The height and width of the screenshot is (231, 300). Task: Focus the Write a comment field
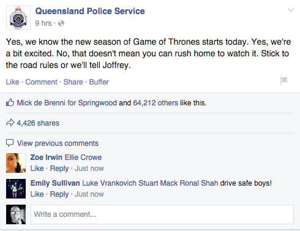pyautogui.click(x=162, y=214)
